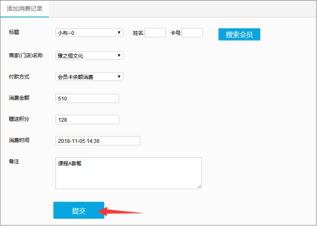The width and height of the screenshot is (317, 226).
Task: Click the resize handle of 备注 textarea
Action: pos(199,186)
